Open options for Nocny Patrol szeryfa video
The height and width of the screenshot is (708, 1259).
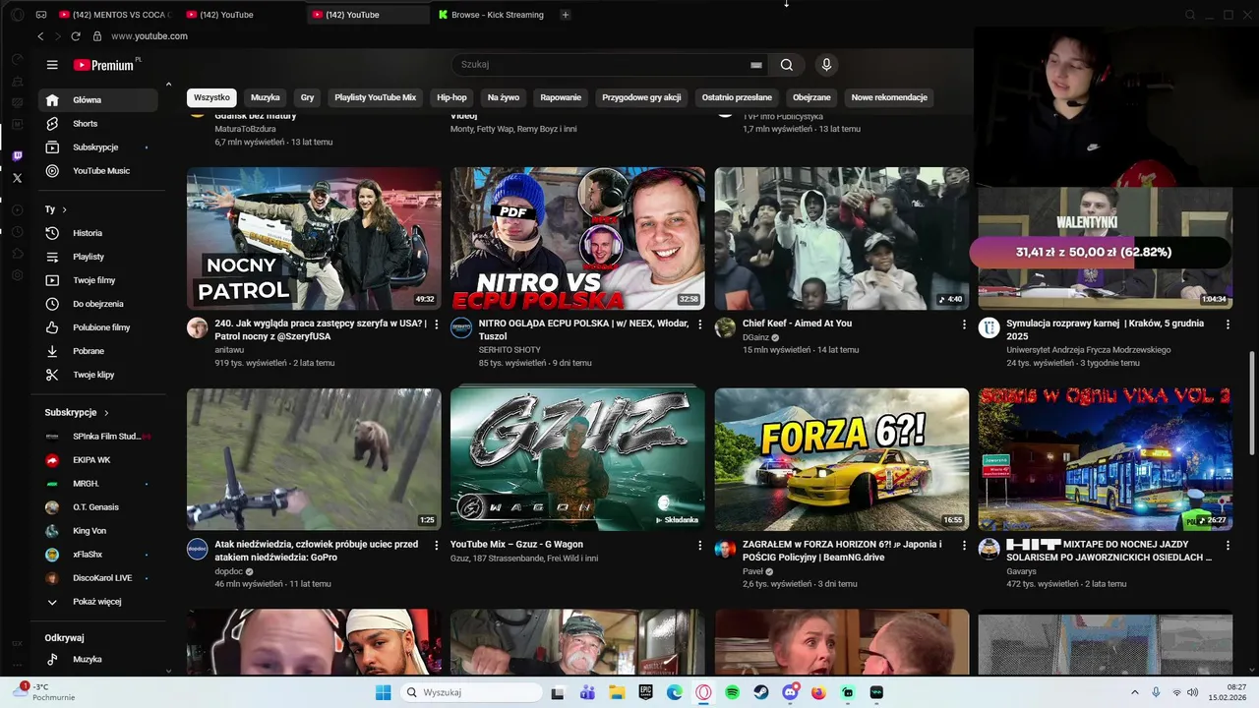(437, 324)
